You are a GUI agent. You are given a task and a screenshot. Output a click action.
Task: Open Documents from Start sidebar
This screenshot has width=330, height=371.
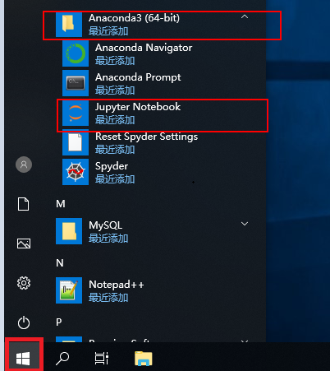tap(23, 204)
